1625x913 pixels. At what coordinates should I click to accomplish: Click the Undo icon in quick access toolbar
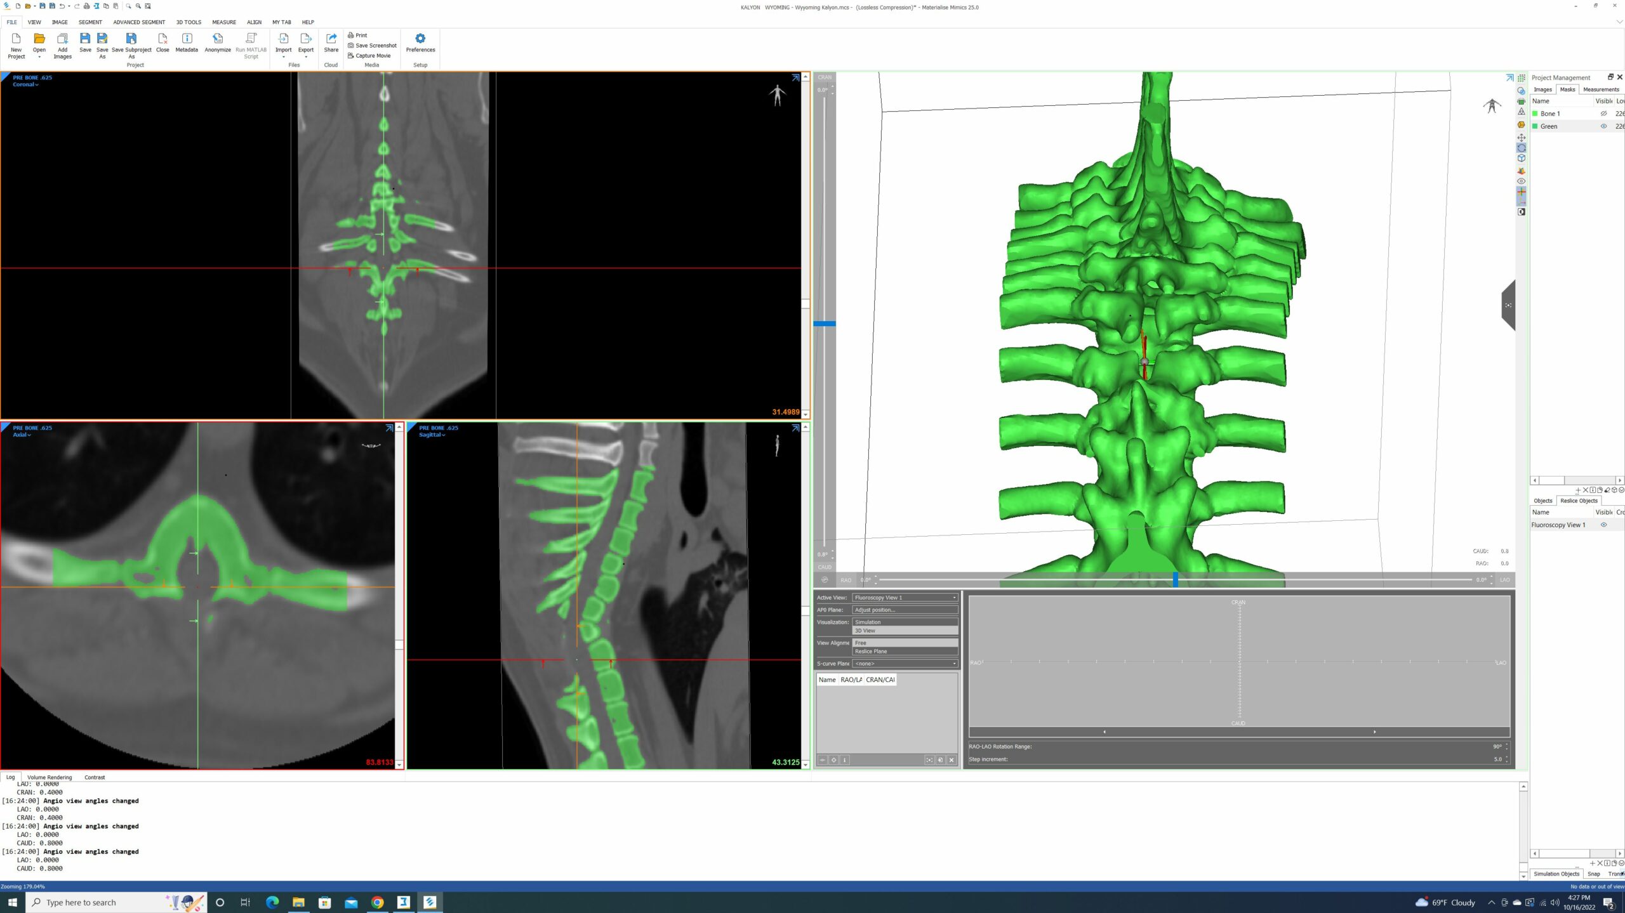coord(61,6)
